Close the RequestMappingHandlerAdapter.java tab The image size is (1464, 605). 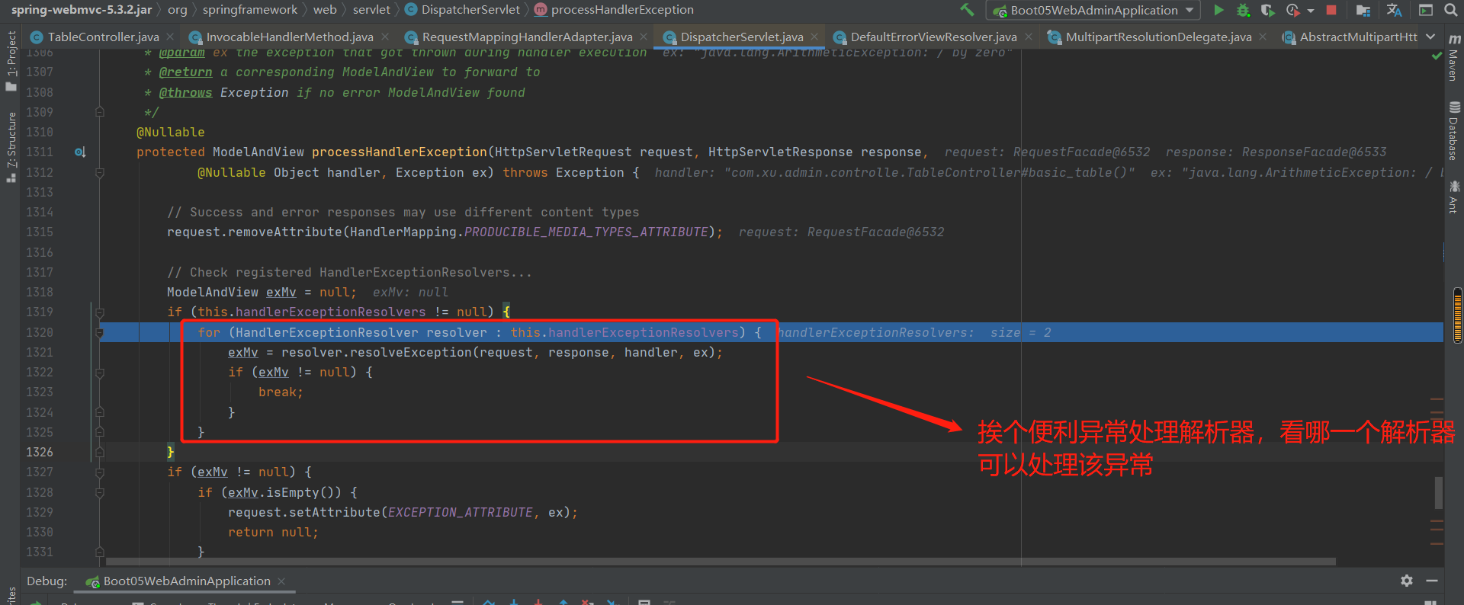pyautogui.click(x=644, y=37)
